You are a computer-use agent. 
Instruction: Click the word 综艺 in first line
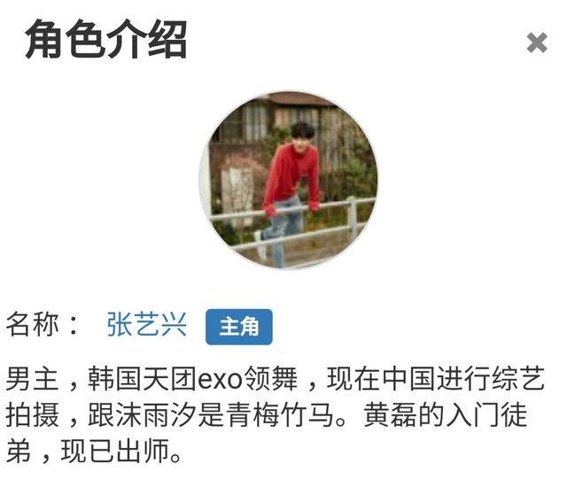(x=517, y=379)
